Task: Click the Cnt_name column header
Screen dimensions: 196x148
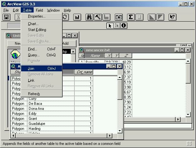Action: (84, 72)
